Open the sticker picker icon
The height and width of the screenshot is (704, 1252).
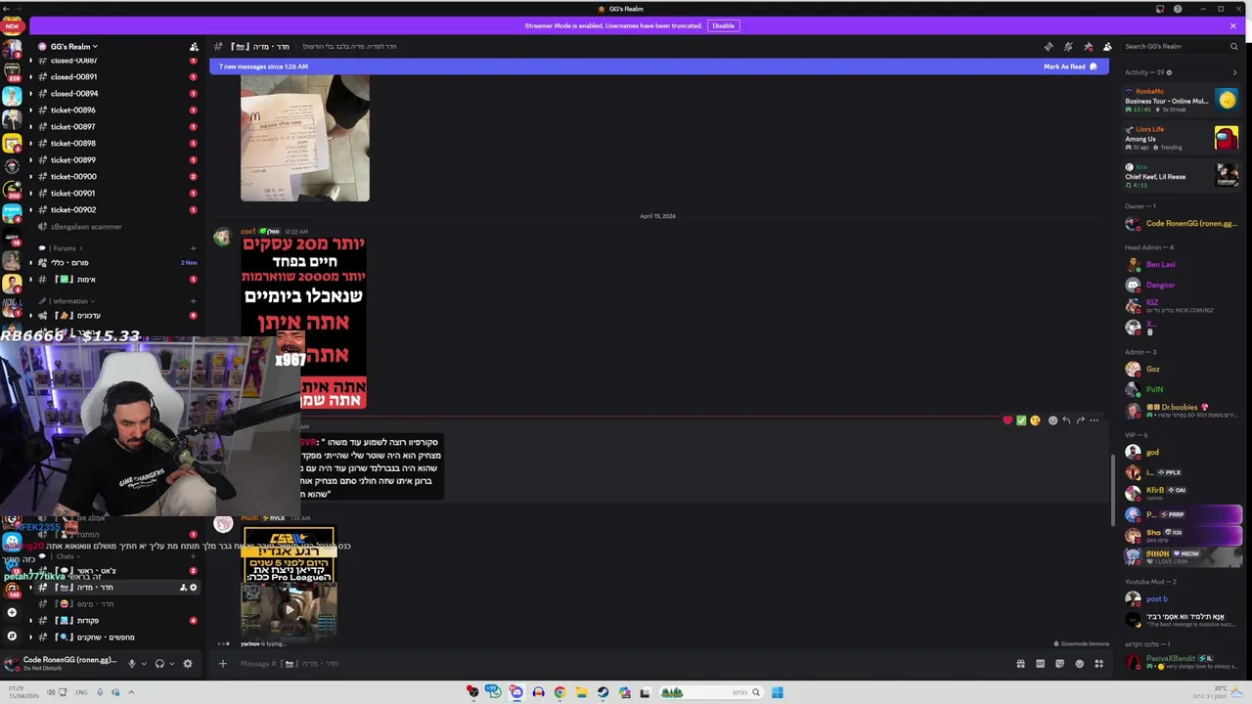(x=1059, y=664)
